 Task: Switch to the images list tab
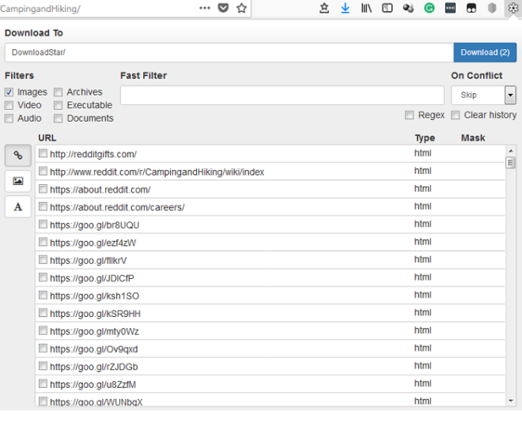point(18,181)
